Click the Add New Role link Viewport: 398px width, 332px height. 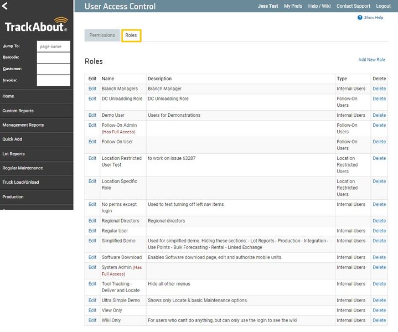371,60
